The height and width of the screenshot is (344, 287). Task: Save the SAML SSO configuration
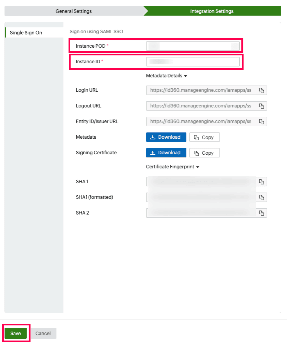[x=15, y=333]
